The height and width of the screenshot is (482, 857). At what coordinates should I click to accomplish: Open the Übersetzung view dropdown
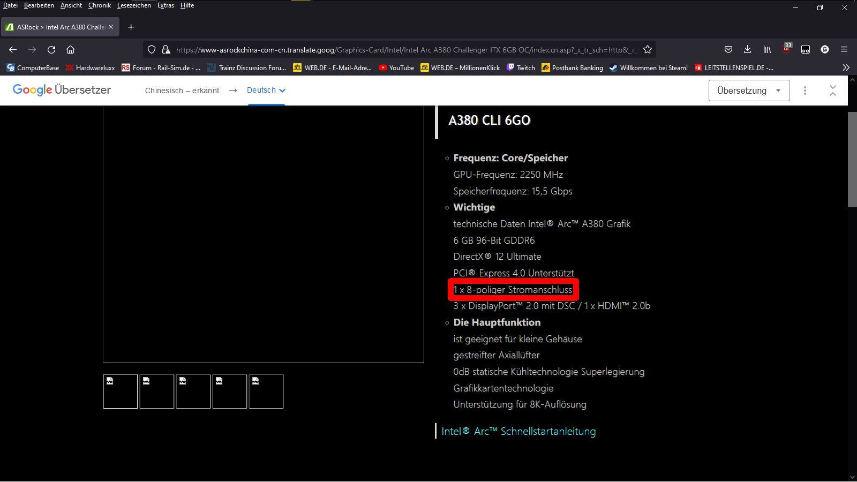(749, 91)
